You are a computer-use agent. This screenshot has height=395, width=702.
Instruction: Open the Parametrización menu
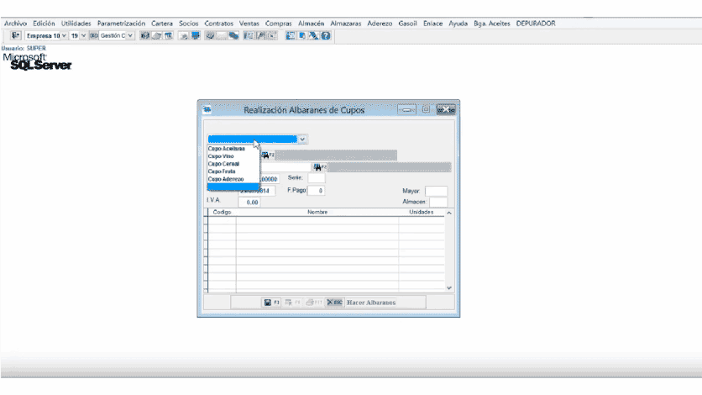click(121, 23)
